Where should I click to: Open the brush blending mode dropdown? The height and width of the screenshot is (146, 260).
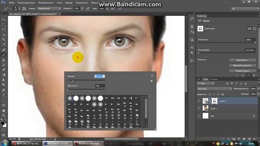tap(49, 9)
